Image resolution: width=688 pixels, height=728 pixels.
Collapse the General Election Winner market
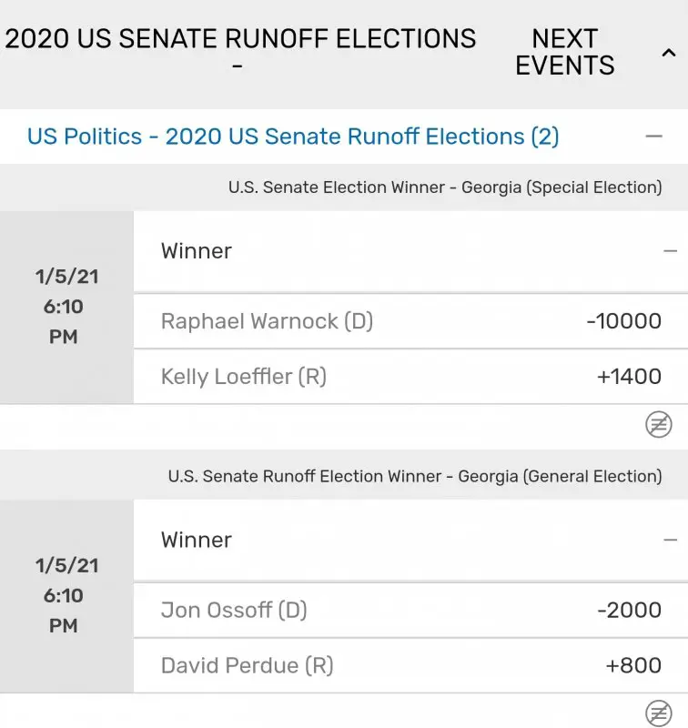point(671,540)
